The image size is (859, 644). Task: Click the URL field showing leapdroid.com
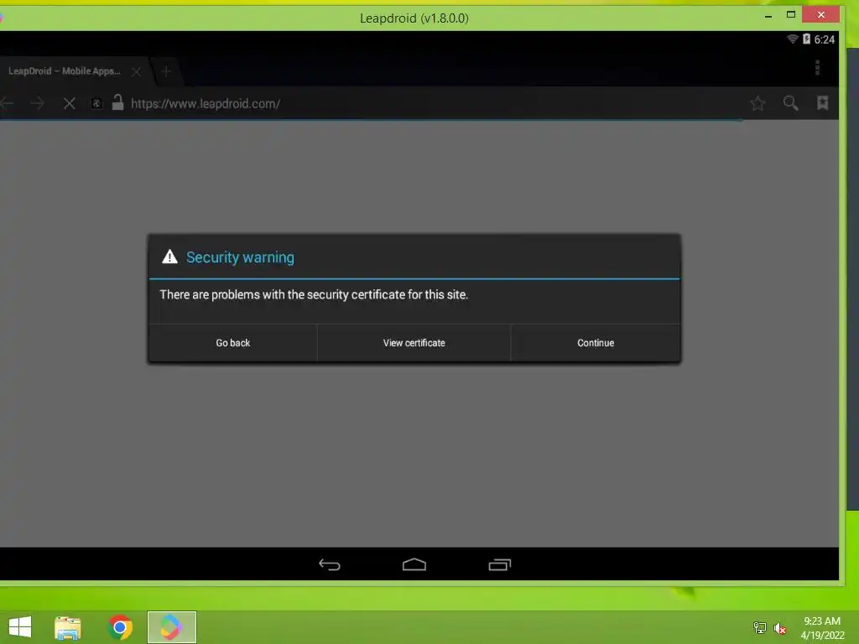coord(206,103)
